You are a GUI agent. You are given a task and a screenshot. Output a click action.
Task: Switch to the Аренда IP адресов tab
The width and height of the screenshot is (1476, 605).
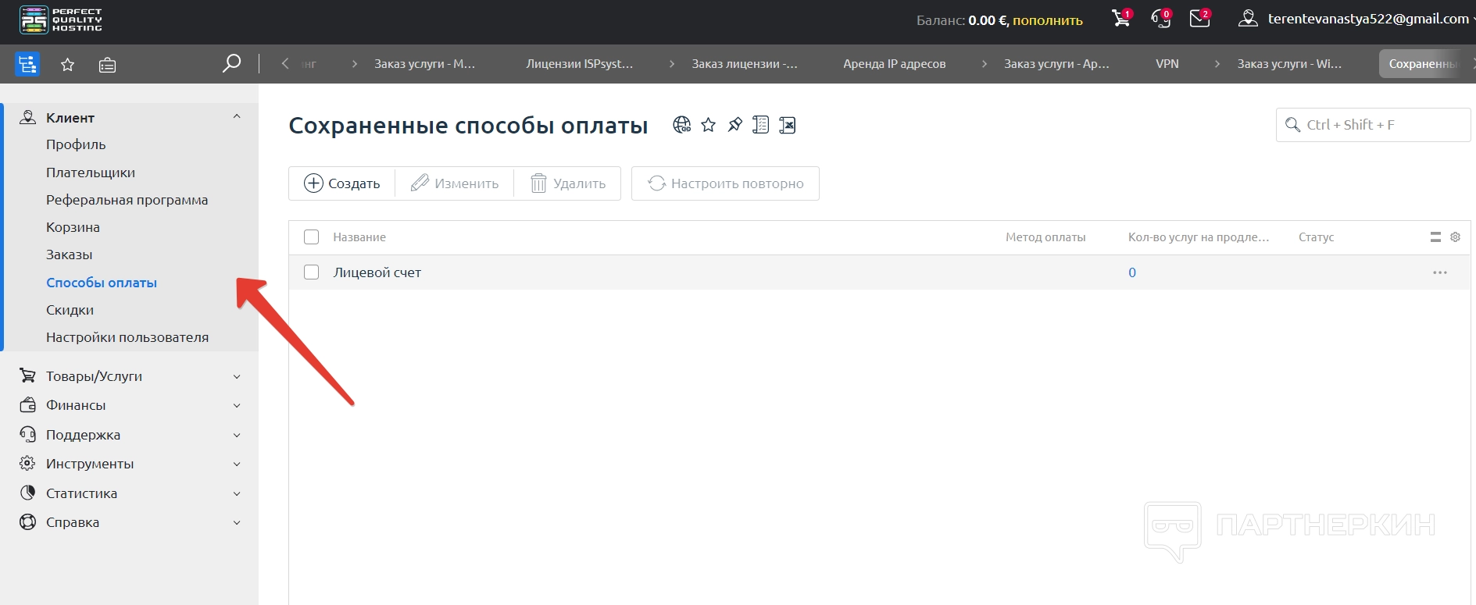[894, 64]
